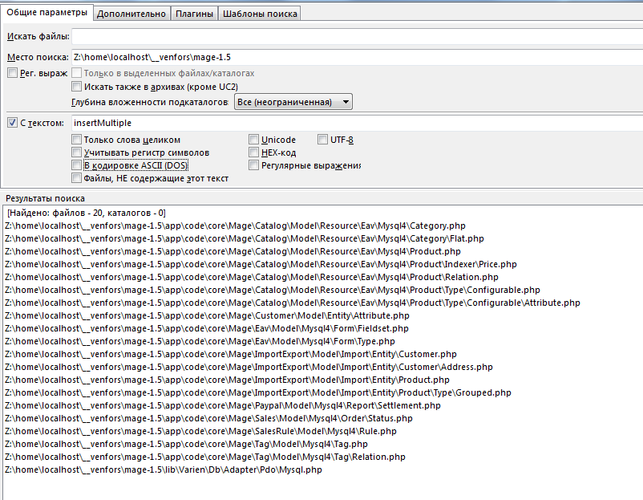Open the Шаблоны поиска tab
This screenshot has width=643, height=500.
(x=259, y=14)
